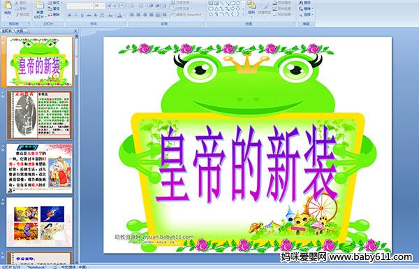The height and width of the screenshot is (269, 419).
Task: Click the Find (查找) button
Action: (x=305, y=3)
